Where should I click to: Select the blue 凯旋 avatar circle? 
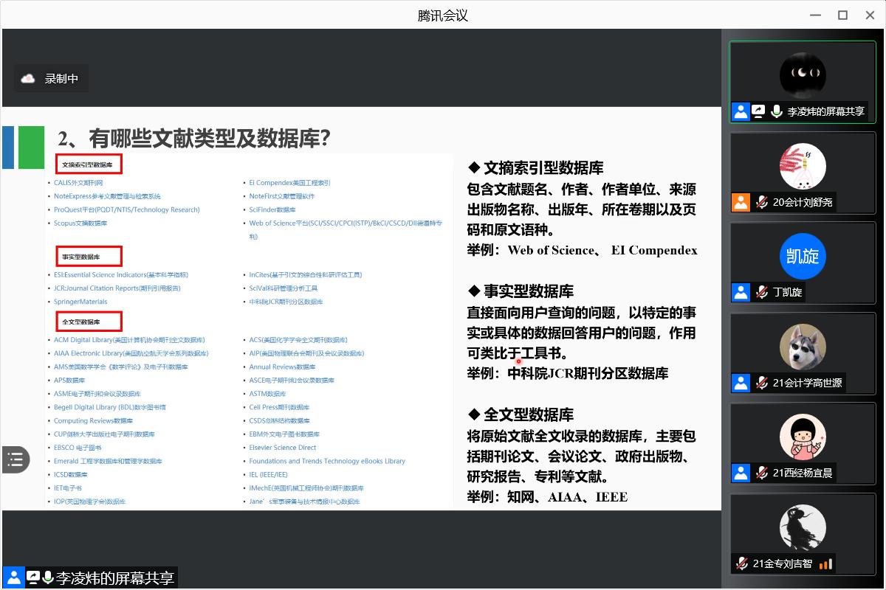[803, 256]
